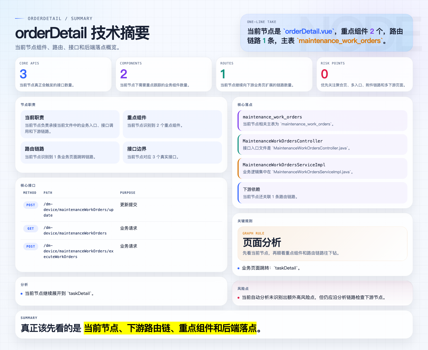Image resolution: width=428 pixels, height=350 pixels.
Task: Click the description 当前节点继续向下游业务页扩展的链路数量
Action: click(x=258, y=85)
